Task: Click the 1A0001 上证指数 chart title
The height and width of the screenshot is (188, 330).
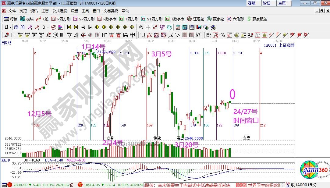Action: (x=279, y=45)
